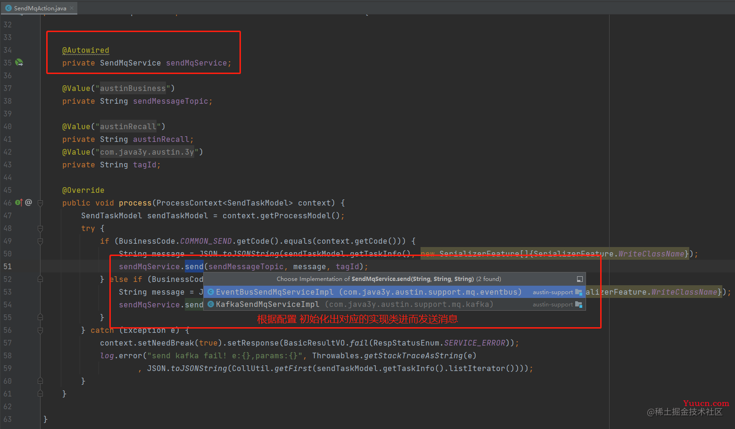Click the process method name at line 46

pyautogui.click(x=135, y=203)
